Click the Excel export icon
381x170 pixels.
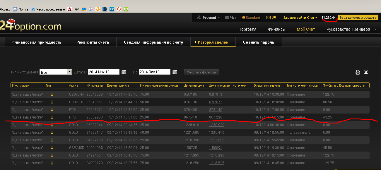click(x=366, y=72)
